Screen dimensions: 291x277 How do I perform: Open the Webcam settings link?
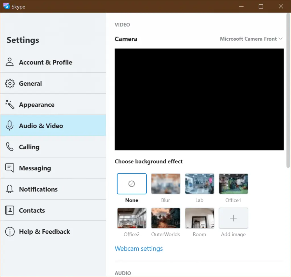pyautogui.click(x=139, y=249)
